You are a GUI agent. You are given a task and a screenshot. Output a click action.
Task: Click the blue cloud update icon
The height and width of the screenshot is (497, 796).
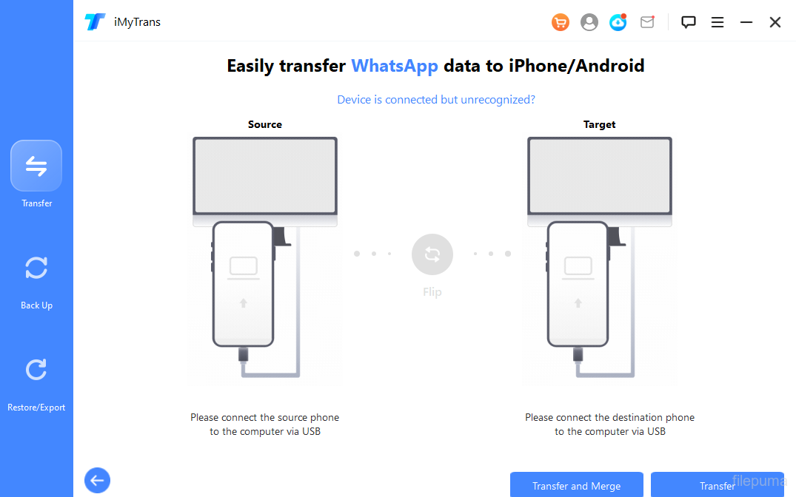618,22
